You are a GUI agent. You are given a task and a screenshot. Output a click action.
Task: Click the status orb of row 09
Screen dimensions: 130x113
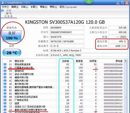point(5,71)
